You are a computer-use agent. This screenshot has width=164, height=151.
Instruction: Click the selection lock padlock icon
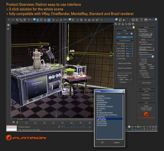pyautogui.click(x=59, y=127)
